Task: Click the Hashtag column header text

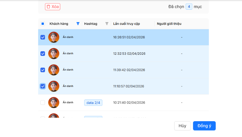Action: 91,24
